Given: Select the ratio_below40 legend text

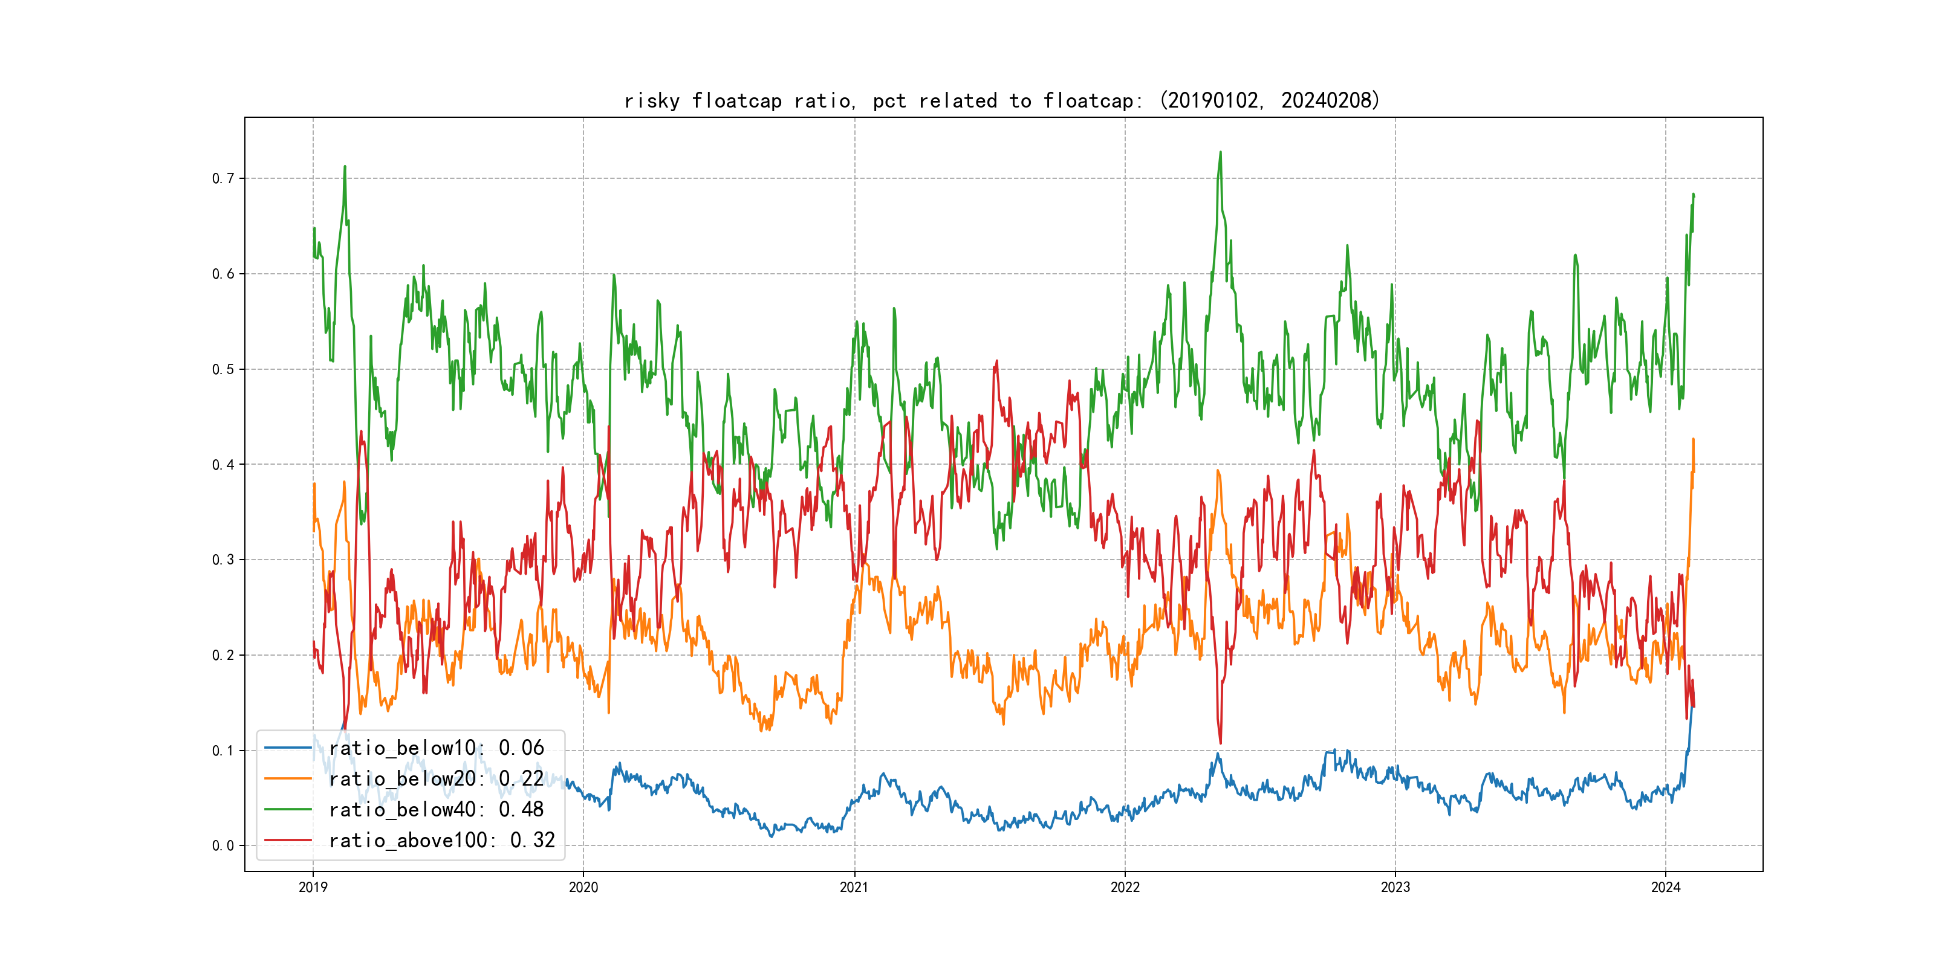Looking at the screenshot, I should (x=436, y=810).
